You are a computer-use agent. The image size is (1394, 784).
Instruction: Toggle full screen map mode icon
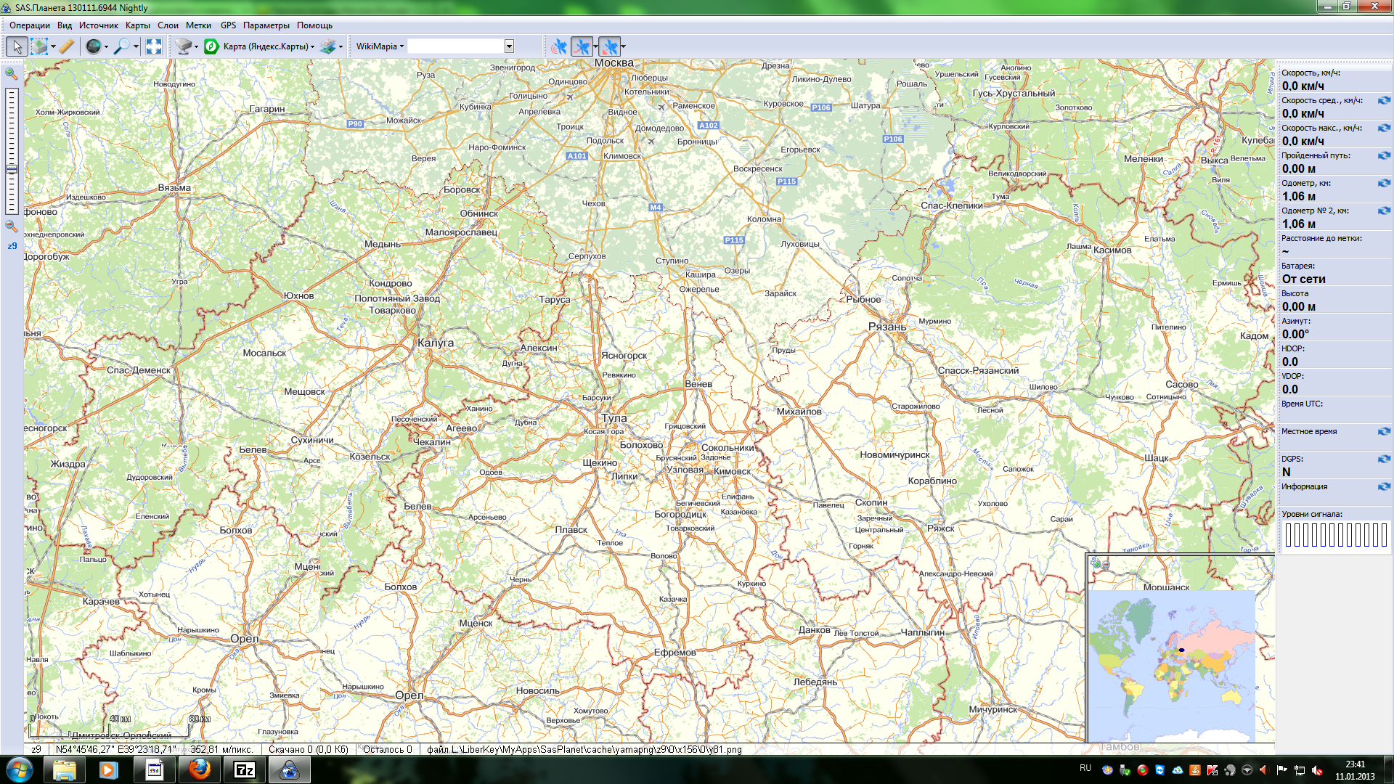click(x=154, y=46)
